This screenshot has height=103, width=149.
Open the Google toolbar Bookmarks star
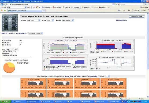[43, 7]
